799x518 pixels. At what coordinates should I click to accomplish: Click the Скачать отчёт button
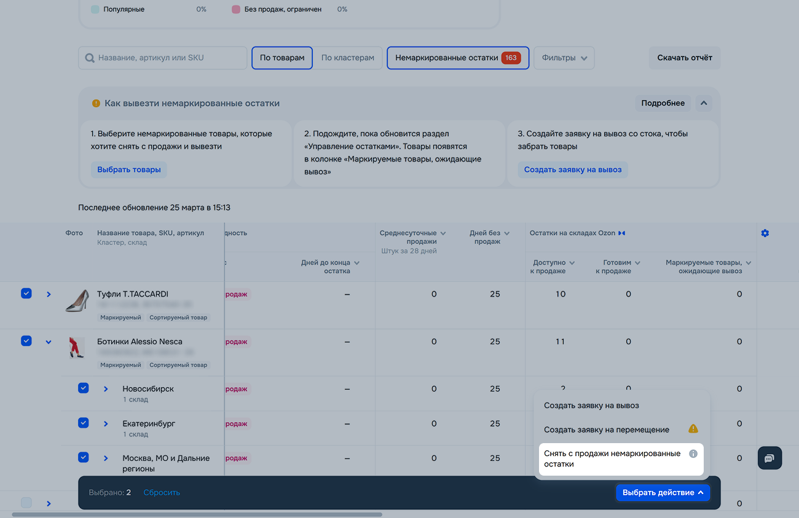(684, 58)
